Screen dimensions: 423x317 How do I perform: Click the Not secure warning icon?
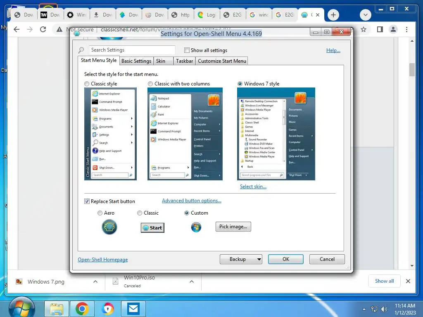click(x=59, y=29)
